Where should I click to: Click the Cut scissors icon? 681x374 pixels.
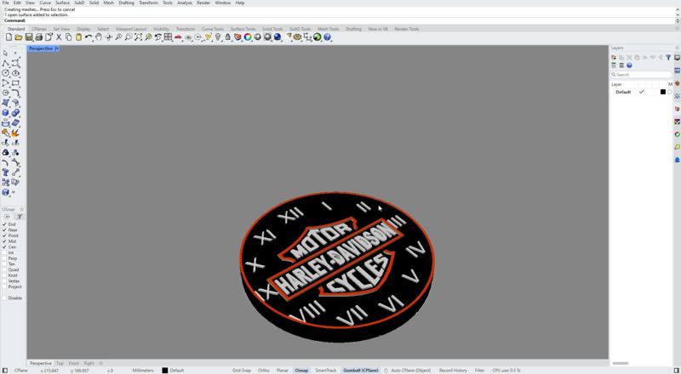pos(59,37)
